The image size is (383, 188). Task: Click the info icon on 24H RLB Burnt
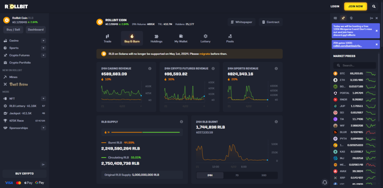276,122
